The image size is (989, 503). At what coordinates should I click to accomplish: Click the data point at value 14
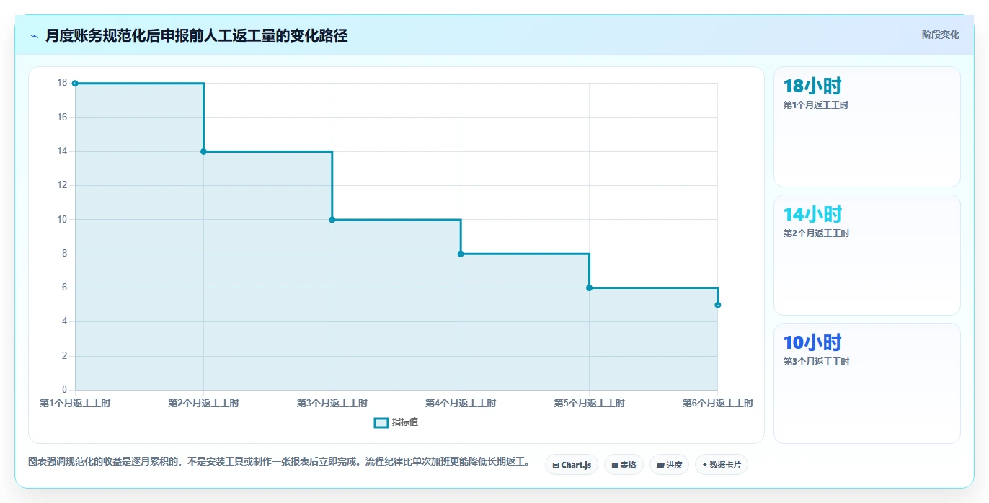pos(203,151)
